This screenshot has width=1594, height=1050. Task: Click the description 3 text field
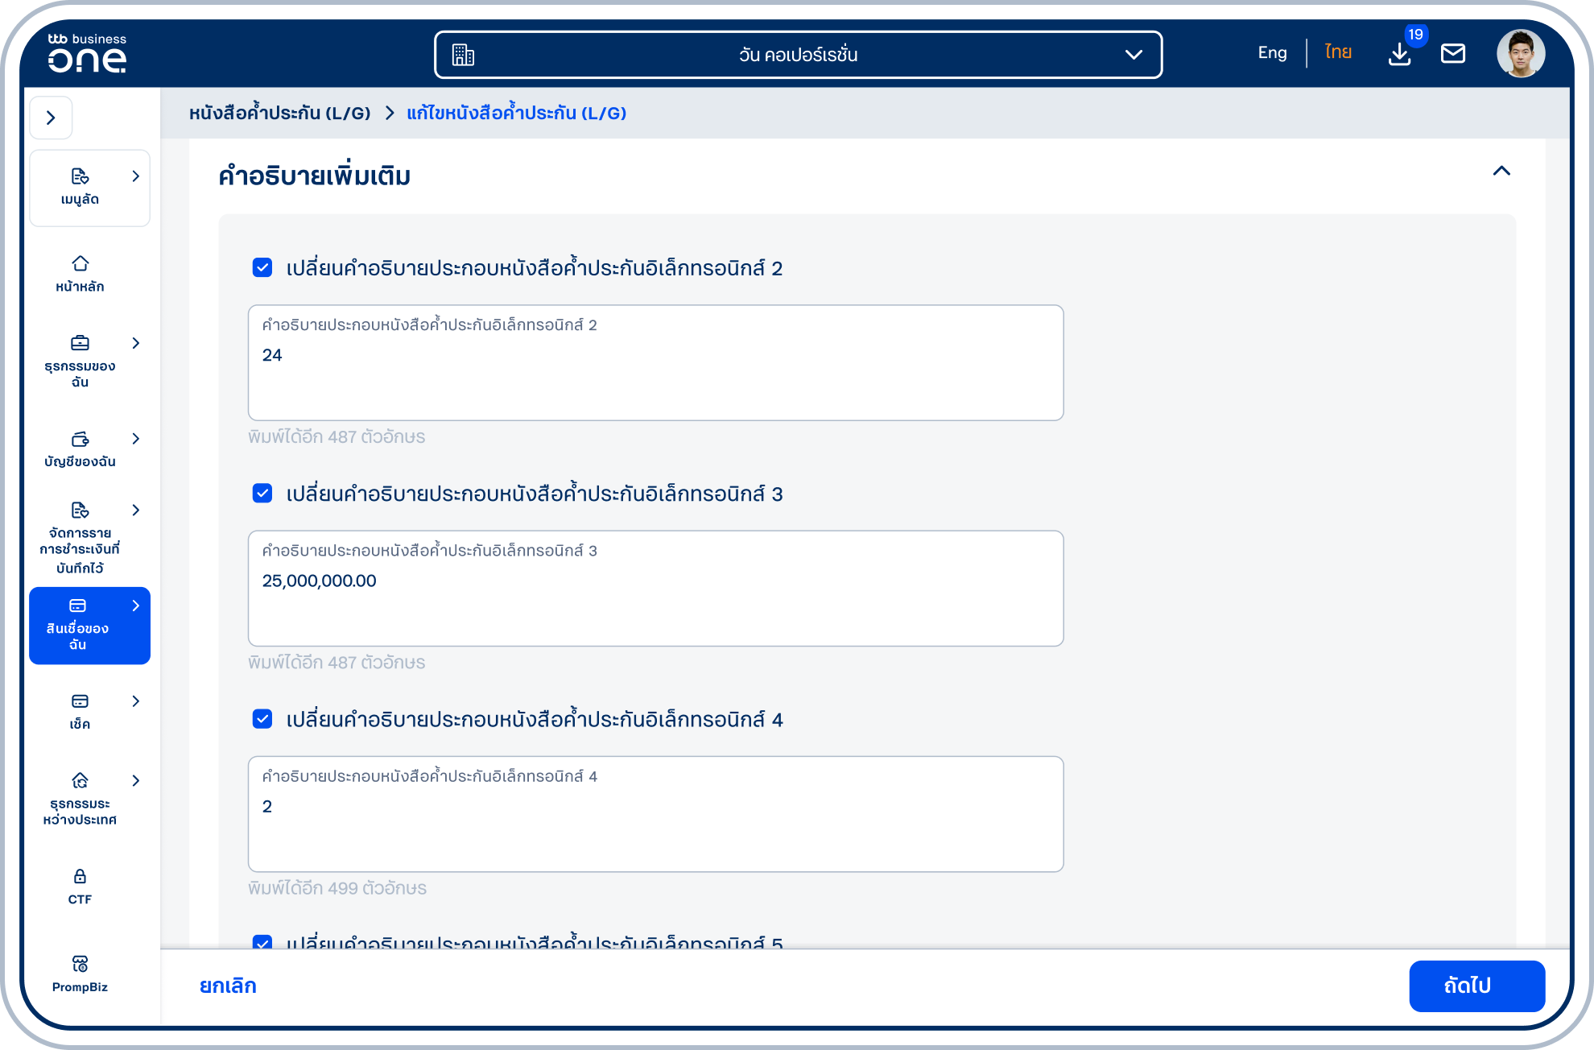655,588
